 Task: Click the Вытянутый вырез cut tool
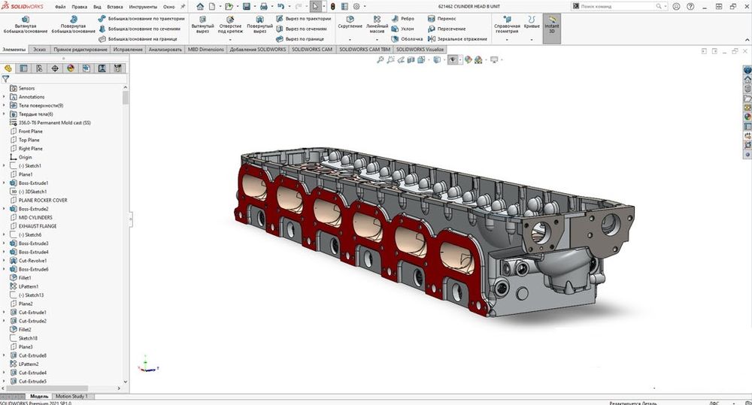point(202,23)
